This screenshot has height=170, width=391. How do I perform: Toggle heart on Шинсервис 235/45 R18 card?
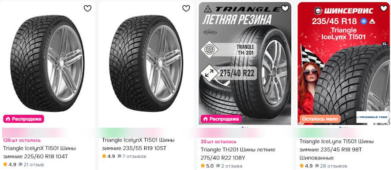383,8
